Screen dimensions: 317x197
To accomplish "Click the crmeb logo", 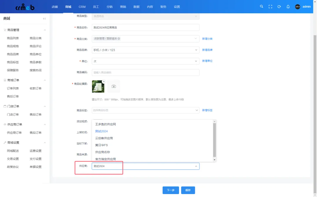I will pyautogui.click(x=25, y=7).
